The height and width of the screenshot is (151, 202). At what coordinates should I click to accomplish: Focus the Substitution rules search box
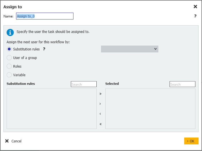(x=83, y=84)
